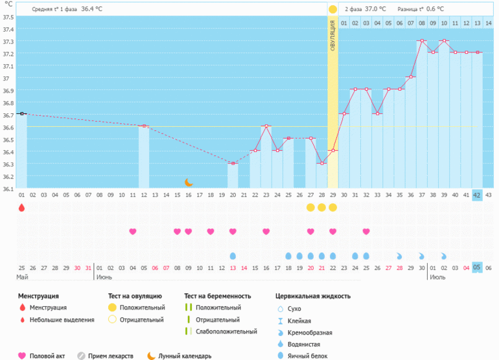The height and width of the screenshot is (360, 499).
Task: Select highlighted cycle day 42 on axis
Action: click(x=477, y=195)
